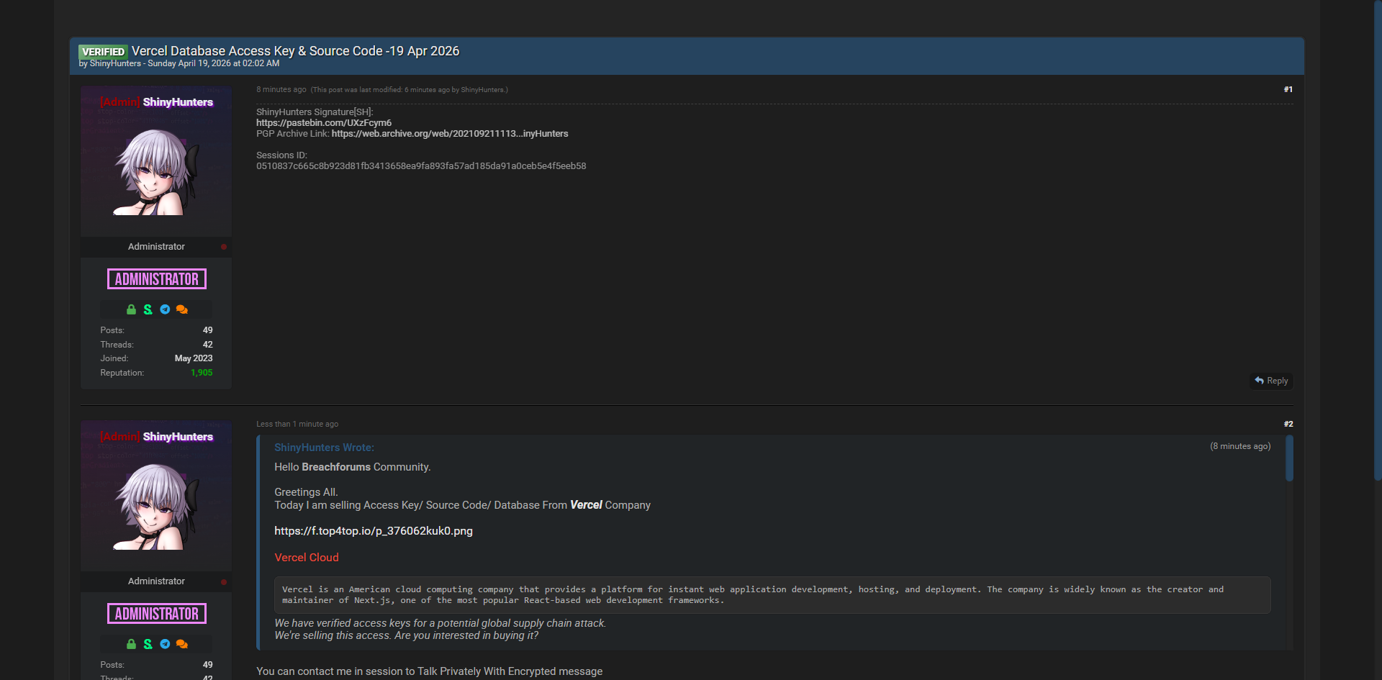Click the #2 post number permalink
The image size is (1382, 680).
point(1288,424)
